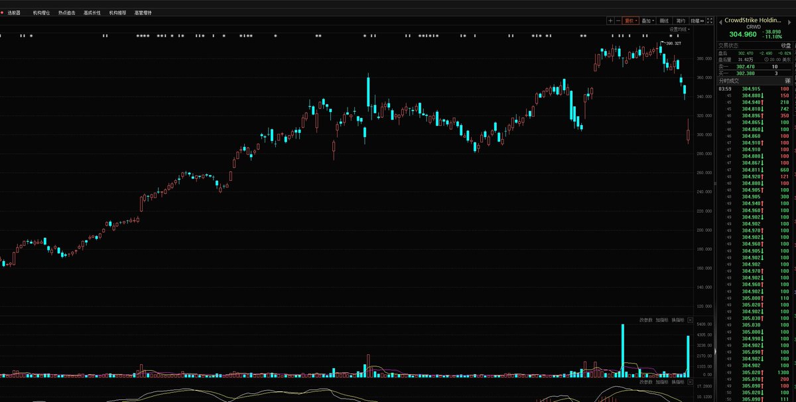Open the 设置均线 moving average settings
Viewport: 796px width, 402px height.
[x=679, y=29]
